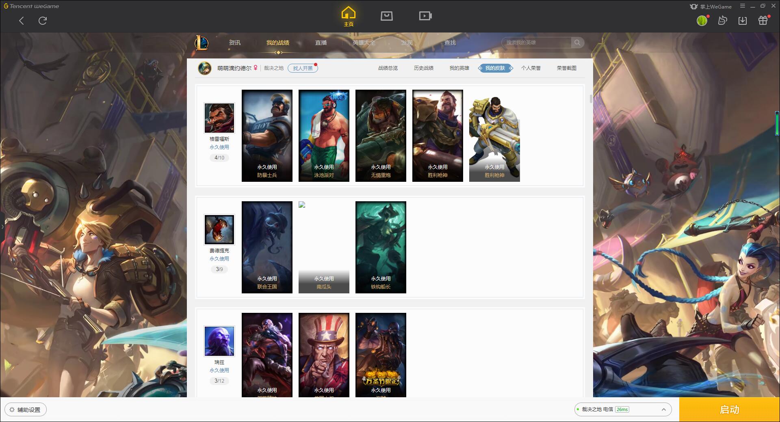Click the 3/9 skin count badge
This screenshot has width=780, height=422.
[219, 269]
